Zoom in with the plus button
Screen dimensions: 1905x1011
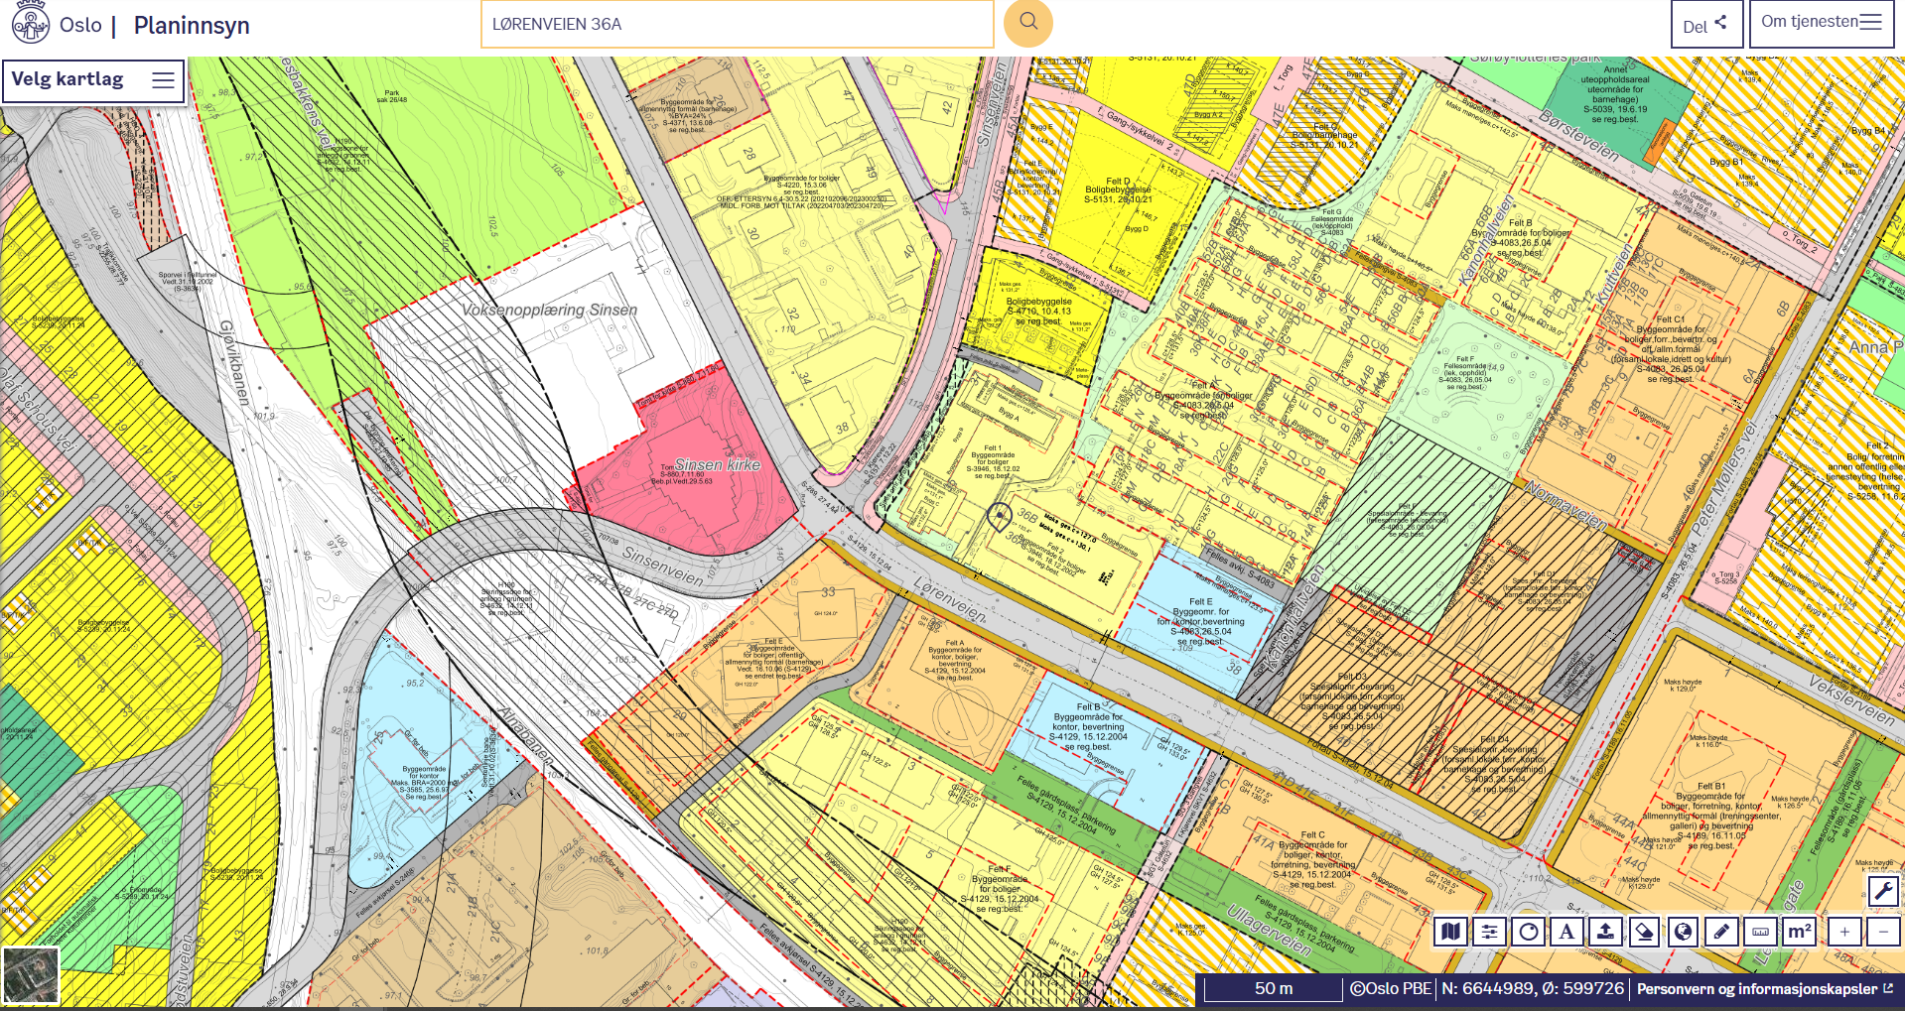tap(1844, 932)
